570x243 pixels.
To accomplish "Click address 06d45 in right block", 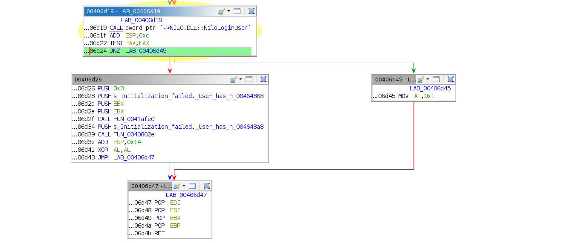I will click(384, 96).
